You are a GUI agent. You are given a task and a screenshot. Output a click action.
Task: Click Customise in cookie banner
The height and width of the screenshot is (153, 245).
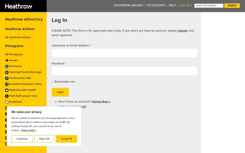click(x=22, y=139)
